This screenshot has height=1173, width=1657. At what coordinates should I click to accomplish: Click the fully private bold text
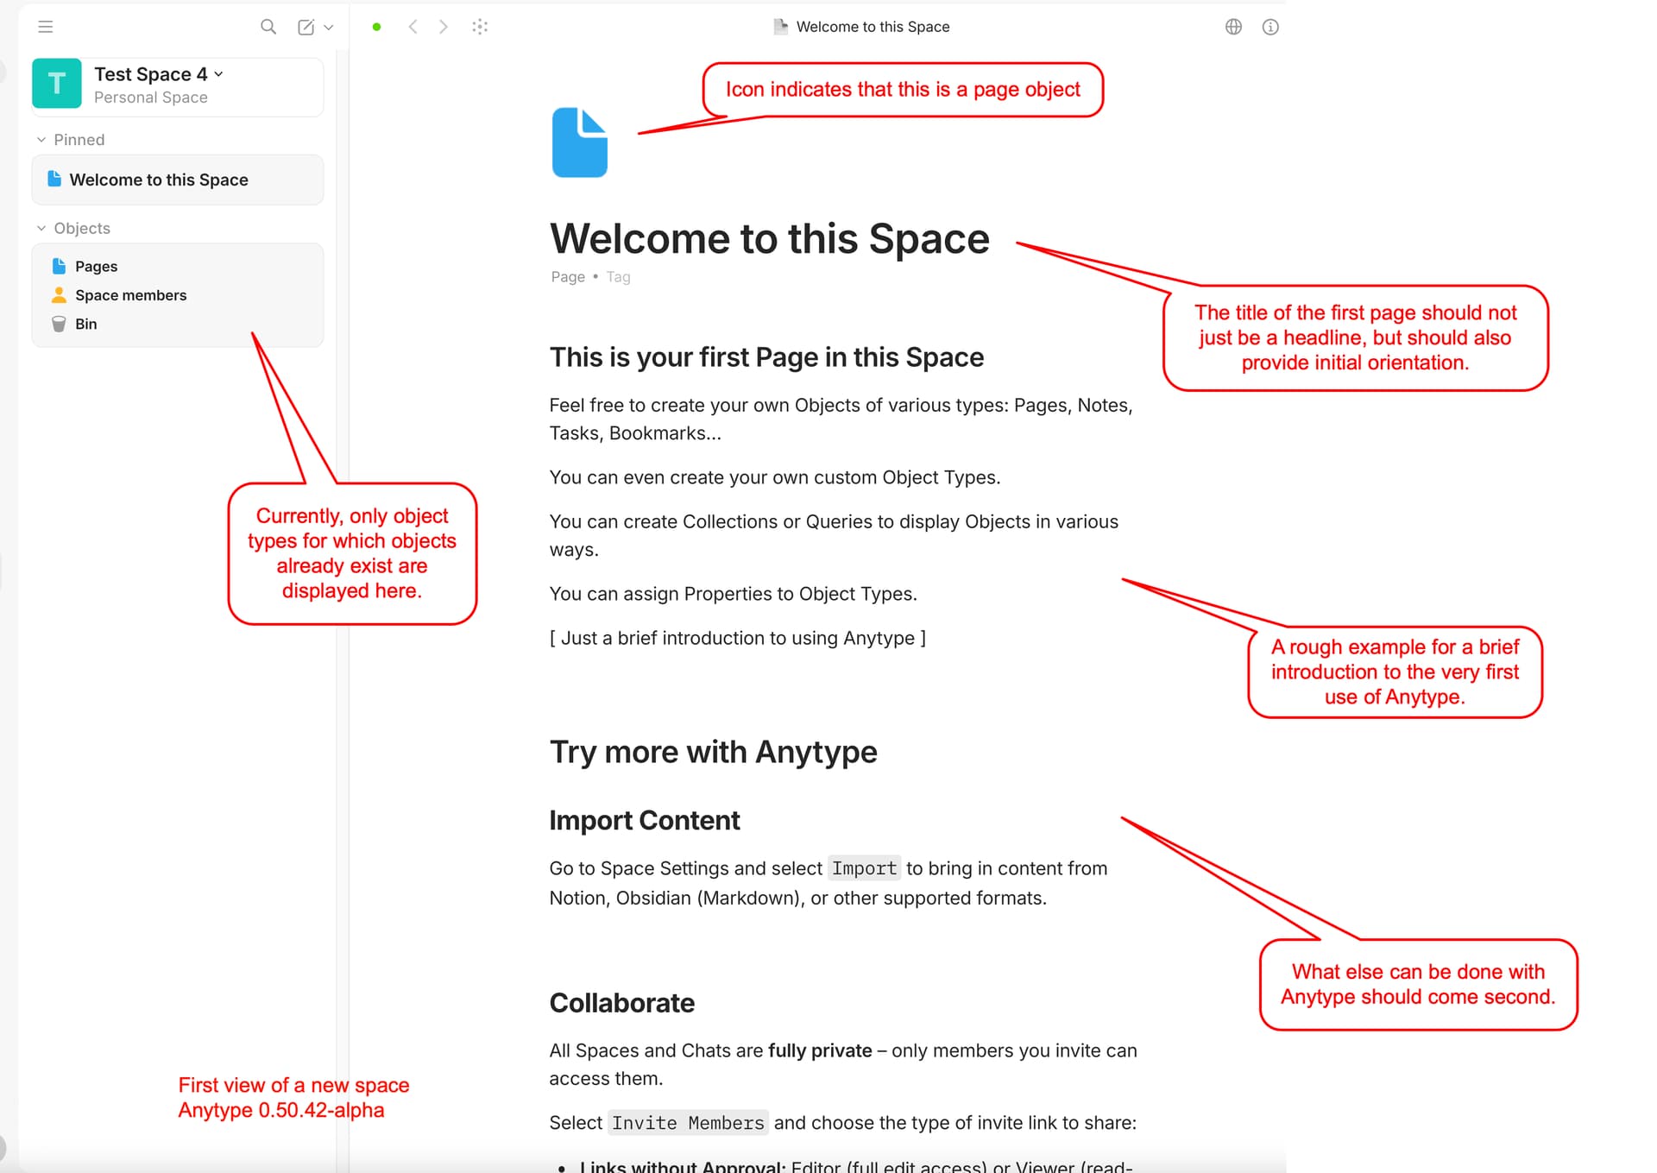[820, 1050]
